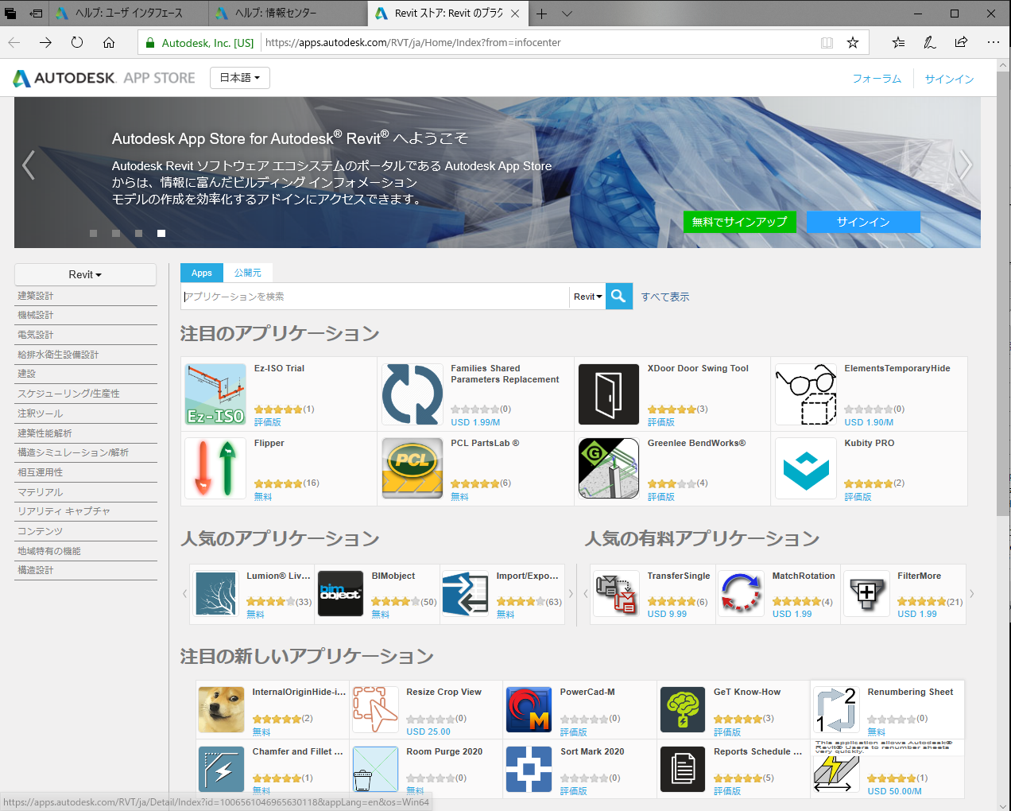Open the FilterMore funnel icon
This screenshot has height=811, width=1011.
(867, 594)
